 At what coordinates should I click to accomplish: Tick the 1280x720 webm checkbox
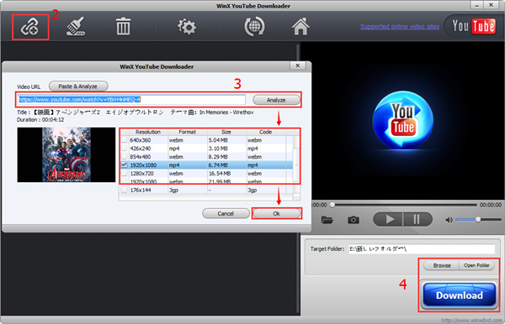pyautogui.click(x=124, y=173)
